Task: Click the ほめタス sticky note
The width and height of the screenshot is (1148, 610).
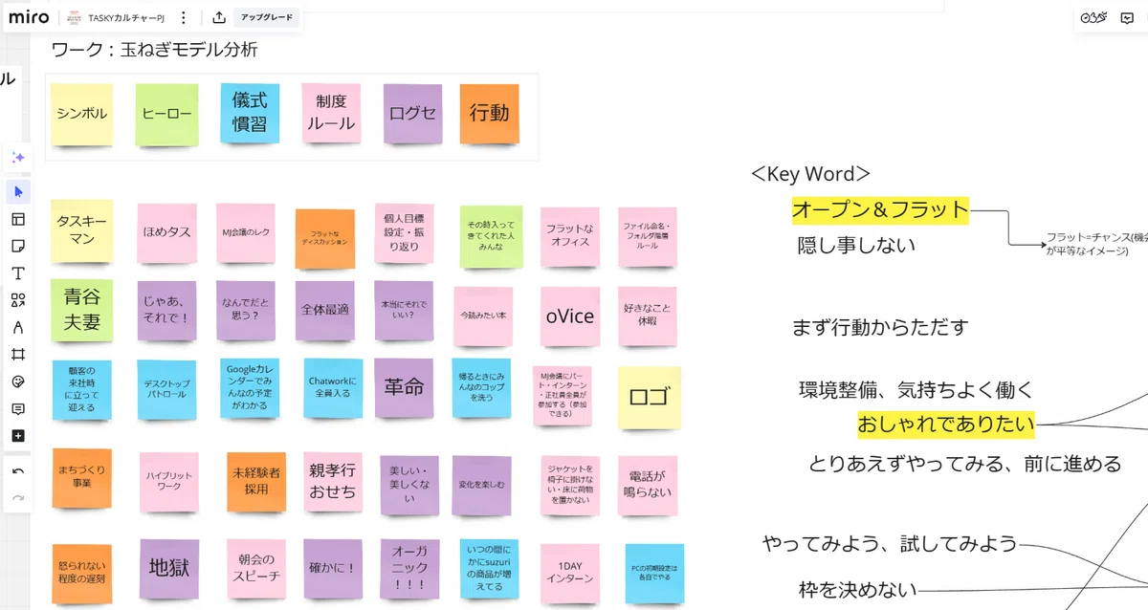Action: coord(166,233)
